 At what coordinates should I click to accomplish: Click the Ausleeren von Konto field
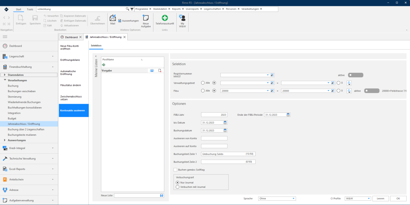(x=214, y=138)
